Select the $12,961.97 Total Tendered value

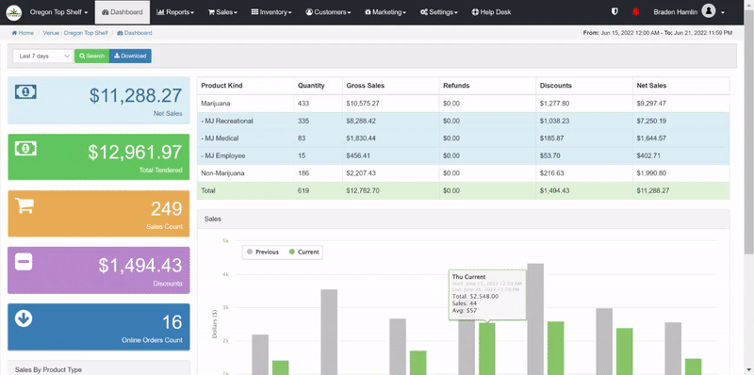[135, 153]
